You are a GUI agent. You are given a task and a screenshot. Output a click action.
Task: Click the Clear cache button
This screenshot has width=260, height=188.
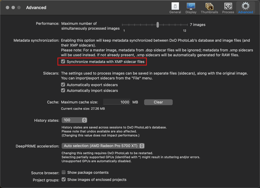[158, 102]
